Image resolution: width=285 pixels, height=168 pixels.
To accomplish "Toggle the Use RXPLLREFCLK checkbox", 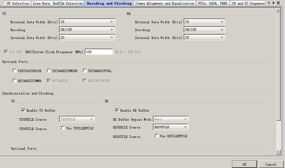I will tap(157, 136).
